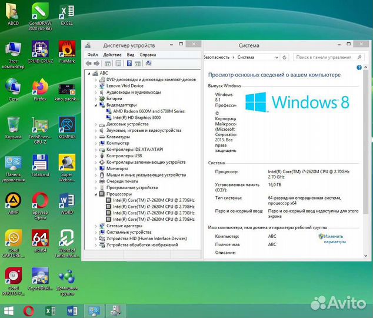The width and height of the screenshot is (373, 318).
Task: Launch CorelDRAW 2020 desktop shortcut
Action: [x=40, y=16]
